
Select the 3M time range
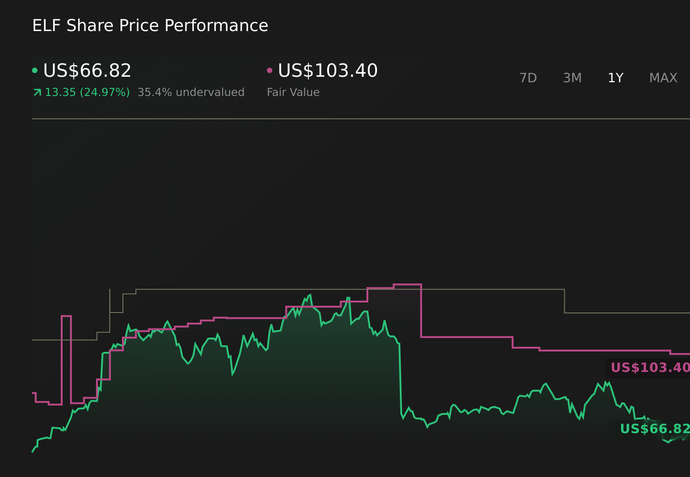click(572, 78)
